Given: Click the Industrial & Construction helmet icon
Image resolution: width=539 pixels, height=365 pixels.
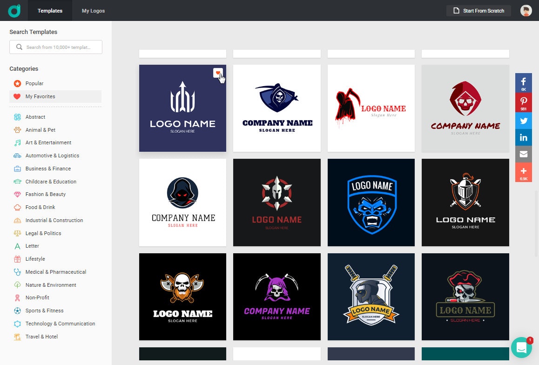Looking at the screenshot, I should click(17, 220).
